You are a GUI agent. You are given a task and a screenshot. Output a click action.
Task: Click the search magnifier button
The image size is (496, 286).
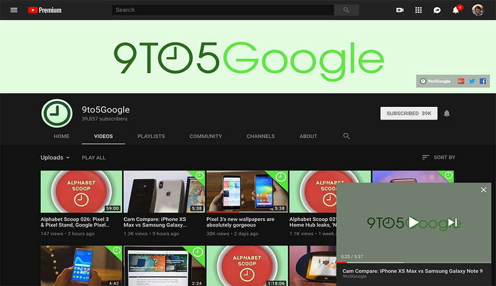[346, 10]
